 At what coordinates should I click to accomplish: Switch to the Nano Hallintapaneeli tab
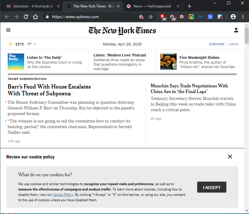[x=153, y=6]
